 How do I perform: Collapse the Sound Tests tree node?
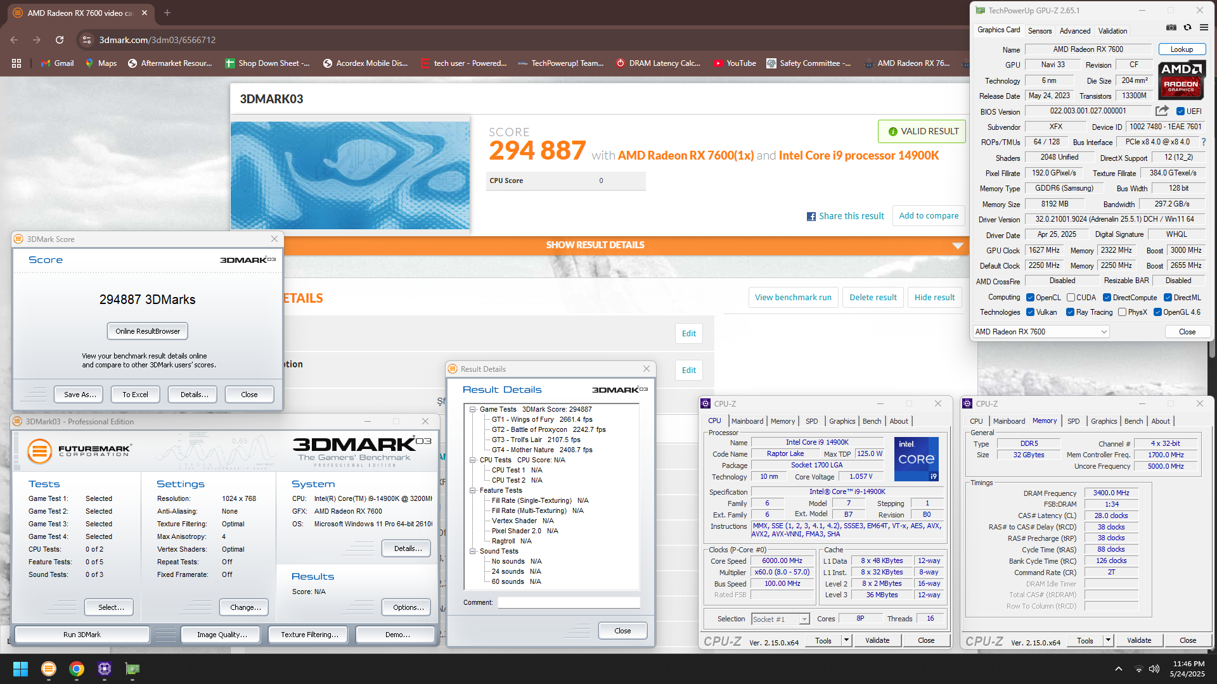tap(473, 552)
